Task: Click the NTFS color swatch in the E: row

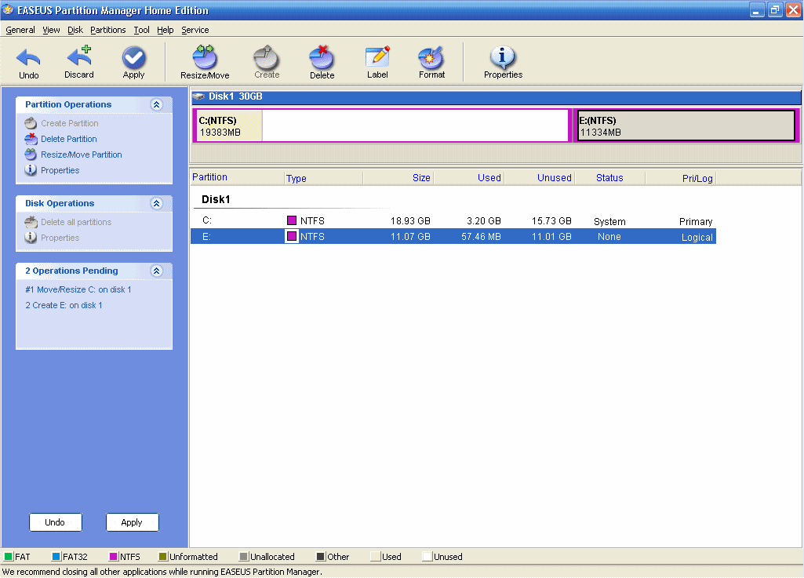Action: tap(292, 236)
